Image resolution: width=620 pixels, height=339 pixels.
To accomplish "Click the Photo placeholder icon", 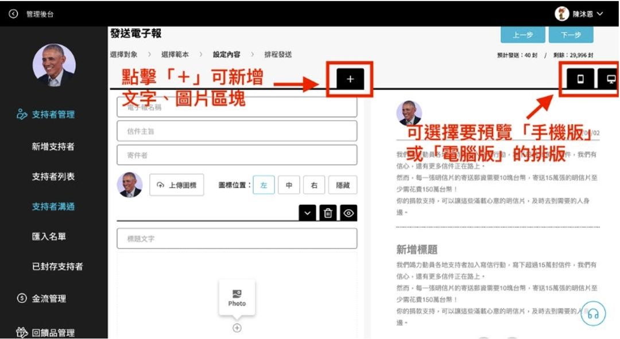I will pos(237,297).
